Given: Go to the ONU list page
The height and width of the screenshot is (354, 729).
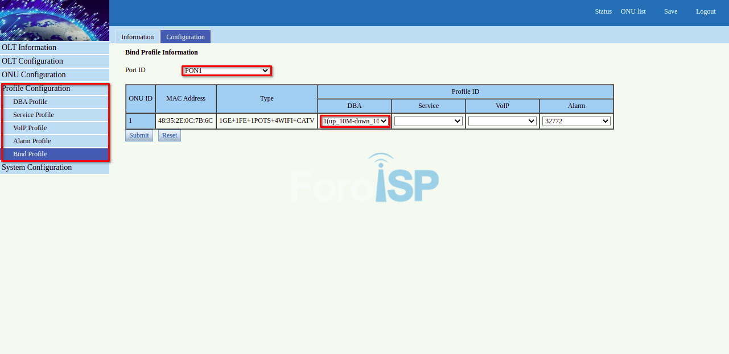Looking at the screenshot, I should tap(633, 11).
